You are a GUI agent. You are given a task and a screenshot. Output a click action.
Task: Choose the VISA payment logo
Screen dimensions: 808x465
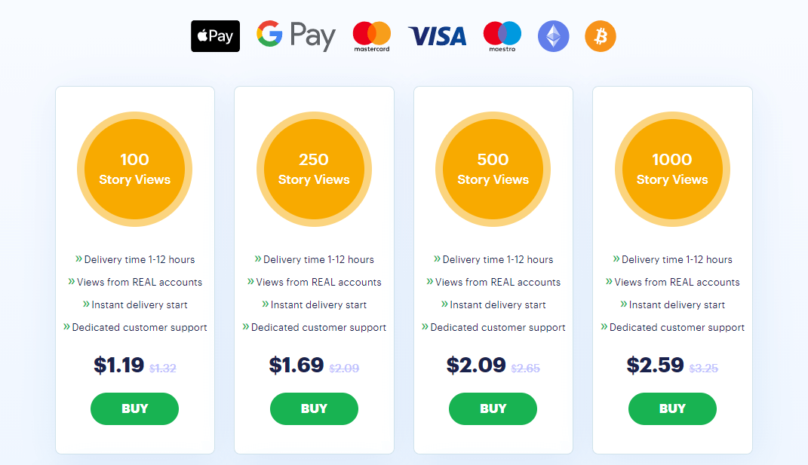click(437, 36)
